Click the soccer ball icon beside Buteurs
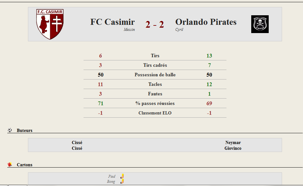 tap(10, 130)
